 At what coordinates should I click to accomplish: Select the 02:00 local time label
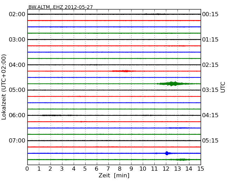pos(17,14)
